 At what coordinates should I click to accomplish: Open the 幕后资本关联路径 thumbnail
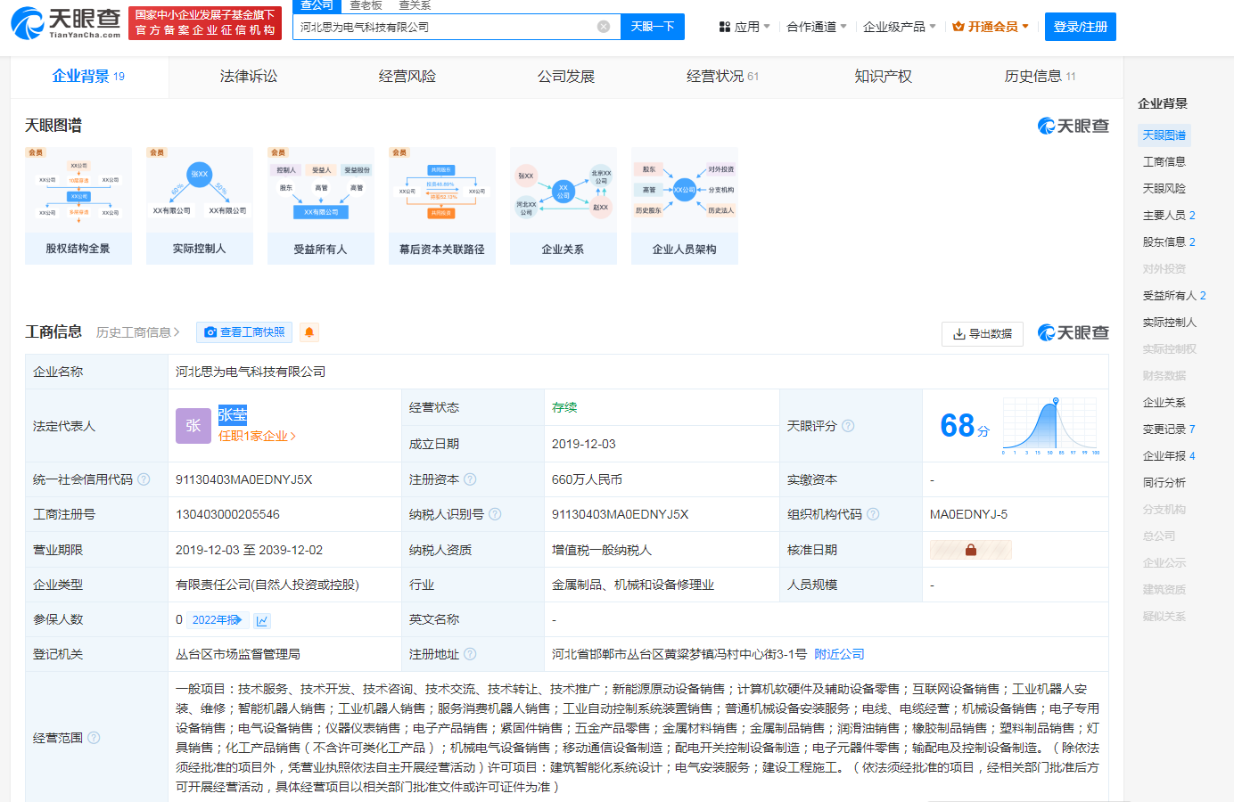point(442,206)
